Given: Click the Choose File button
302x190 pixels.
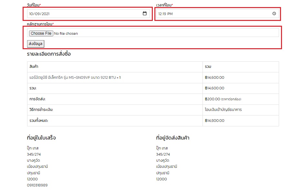Looking at the screenshot, I should click(x=41, y=33).
